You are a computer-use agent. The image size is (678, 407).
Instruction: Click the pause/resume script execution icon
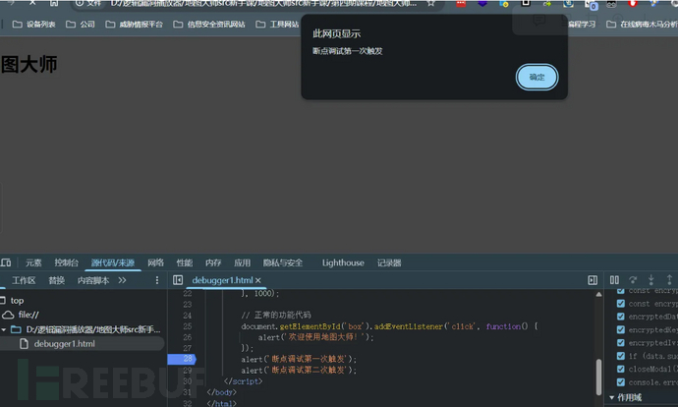[x=615, y=280]
